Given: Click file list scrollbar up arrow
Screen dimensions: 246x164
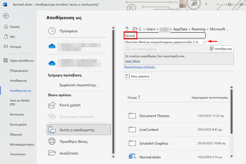Looking at the screenshot, I should point(232,87).
